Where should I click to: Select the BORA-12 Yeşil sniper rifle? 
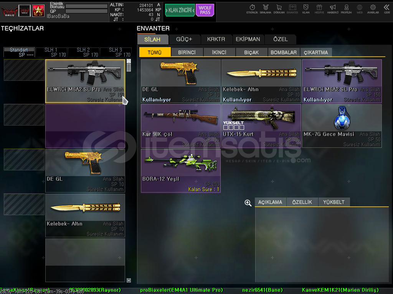[180, 170]
